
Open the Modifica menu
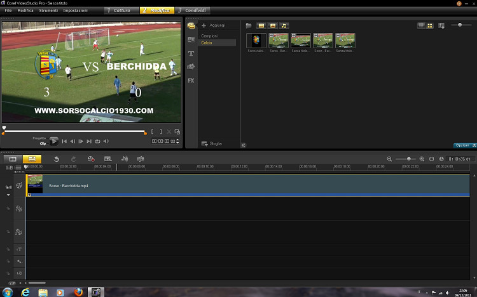(25, 10)
